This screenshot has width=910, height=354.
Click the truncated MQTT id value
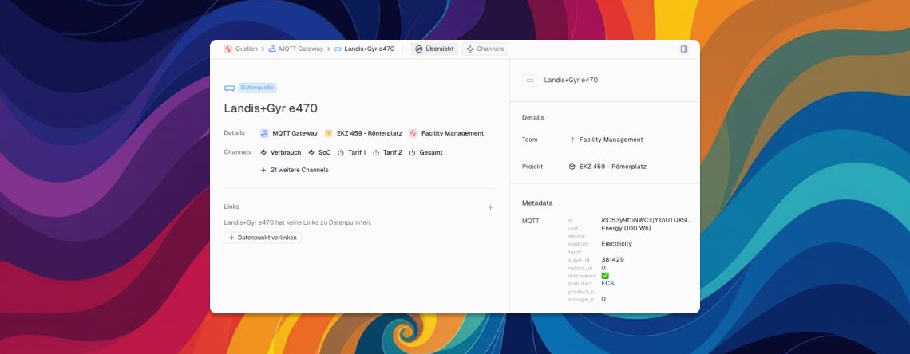647,220
